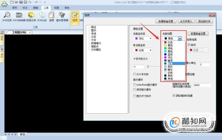Select the highlighted teal color entry
The width and height of the screenshot is (222, 140).
[174, 63]
